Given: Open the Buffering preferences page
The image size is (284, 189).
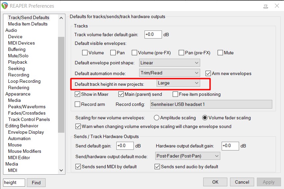Looking at the screenshot, I should [17, 49].
